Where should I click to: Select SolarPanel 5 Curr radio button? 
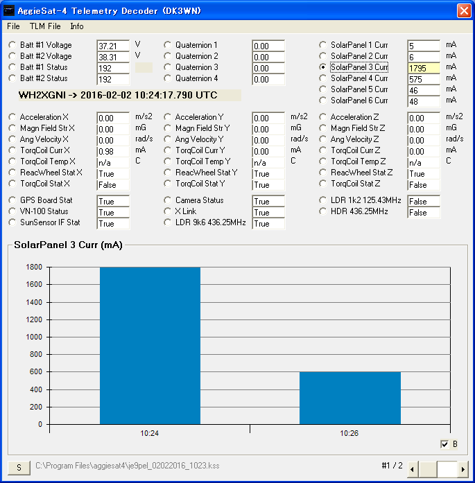[x=323, y=89]
